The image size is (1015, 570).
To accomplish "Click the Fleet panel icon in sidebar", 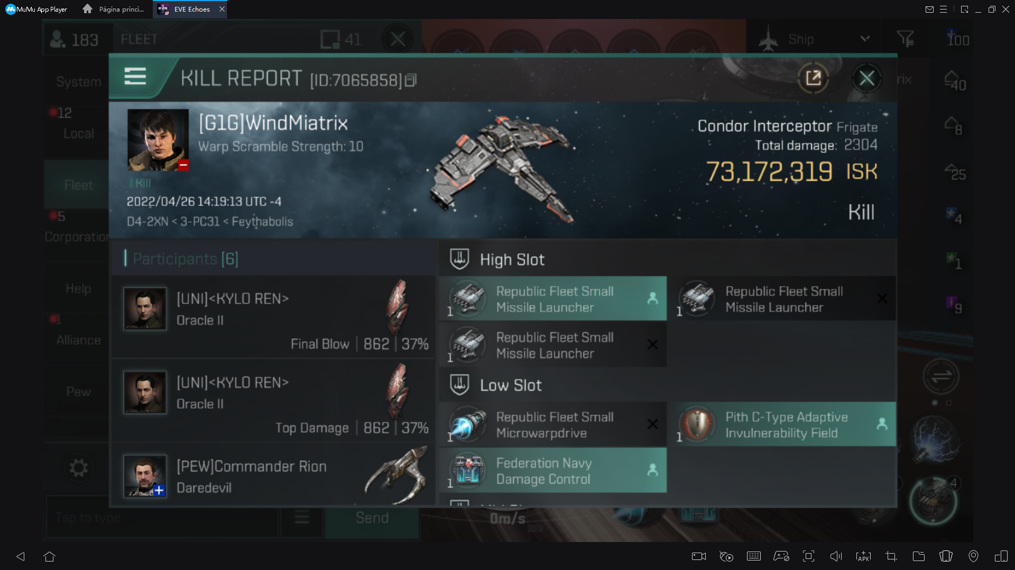I will pyautogui.click(x=79, y=184).
